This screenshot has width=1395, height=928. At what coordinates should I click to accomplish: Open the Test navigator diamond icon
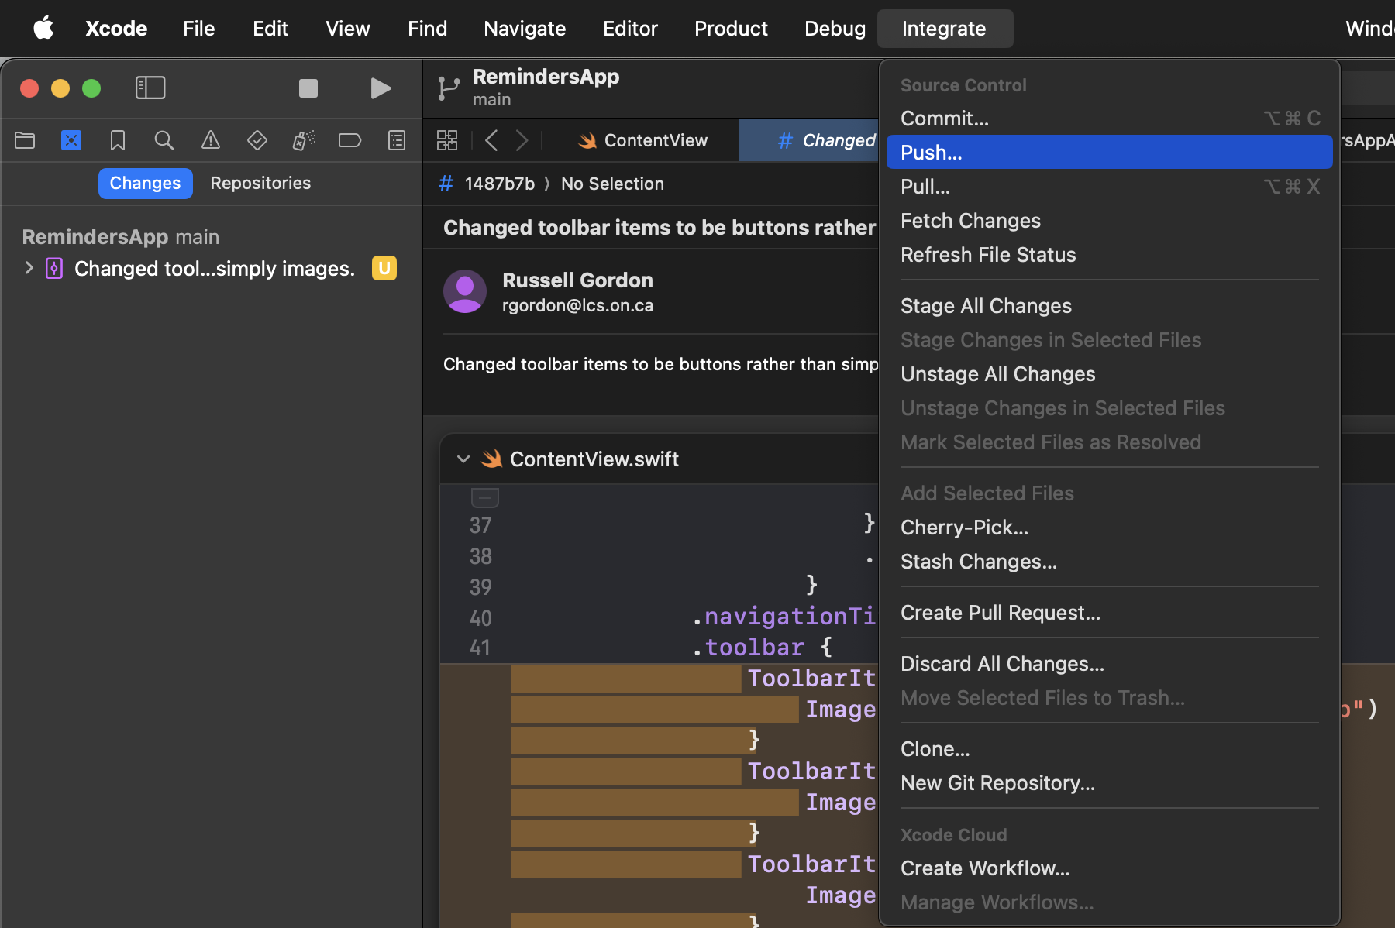257,140
